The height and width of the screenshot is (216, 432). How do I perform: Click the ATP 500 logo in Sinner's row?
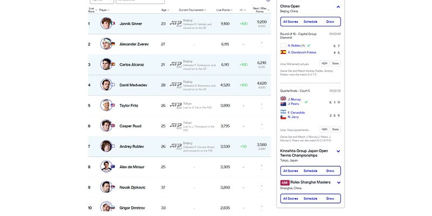click(x=175, y=23)
